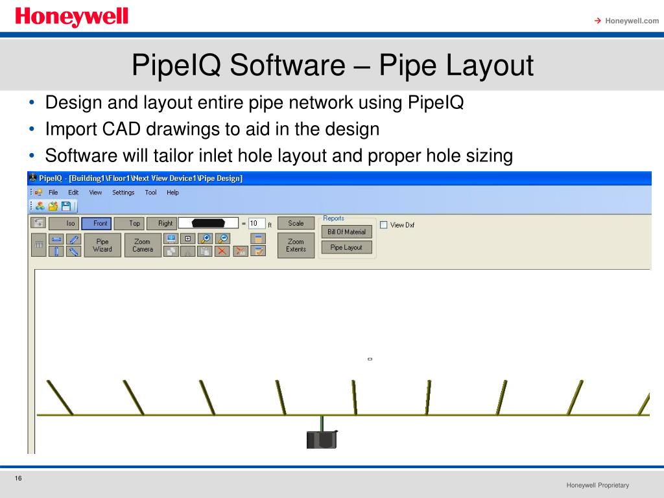Image resolution: width=664 pixels, height=498 pixels.
Task: Click the grayed cut scissors icon
Action: tap(188, 251)
